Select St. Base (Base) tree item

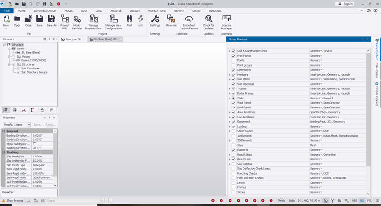30,52
